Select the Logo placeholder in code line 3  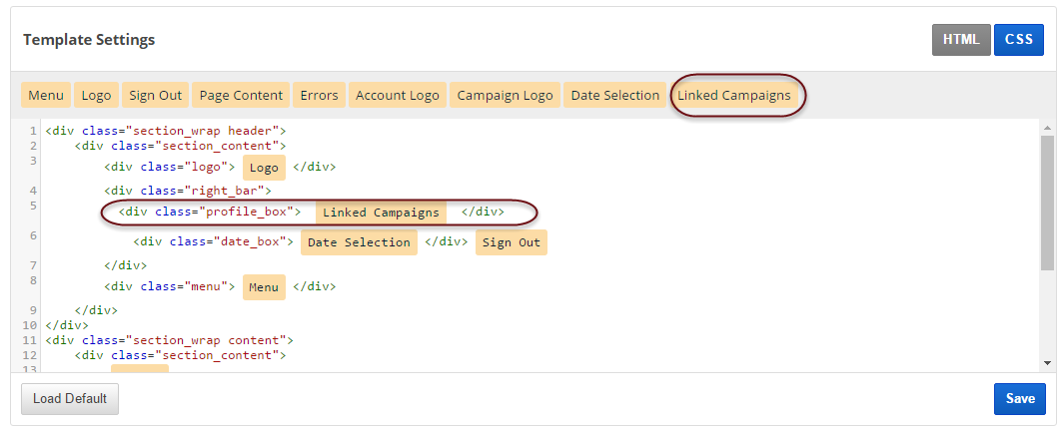tap(264, 168)
